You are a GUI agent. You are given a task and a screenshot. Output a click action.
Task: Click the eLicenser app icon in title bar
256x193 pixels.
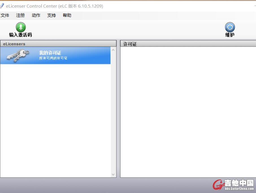pyautogui.click(x=2, y=6)
